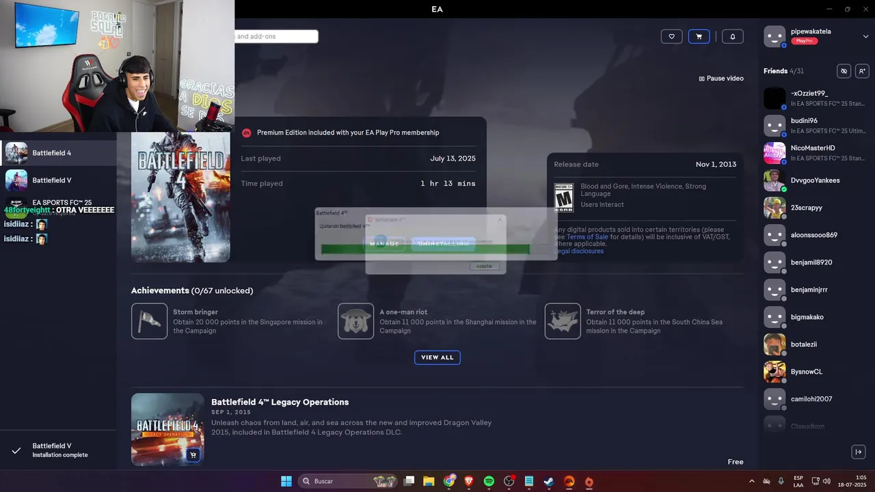875x492 pixels.
Task: Click the Last played July 13, 2025 row
Action: (358, 159)
